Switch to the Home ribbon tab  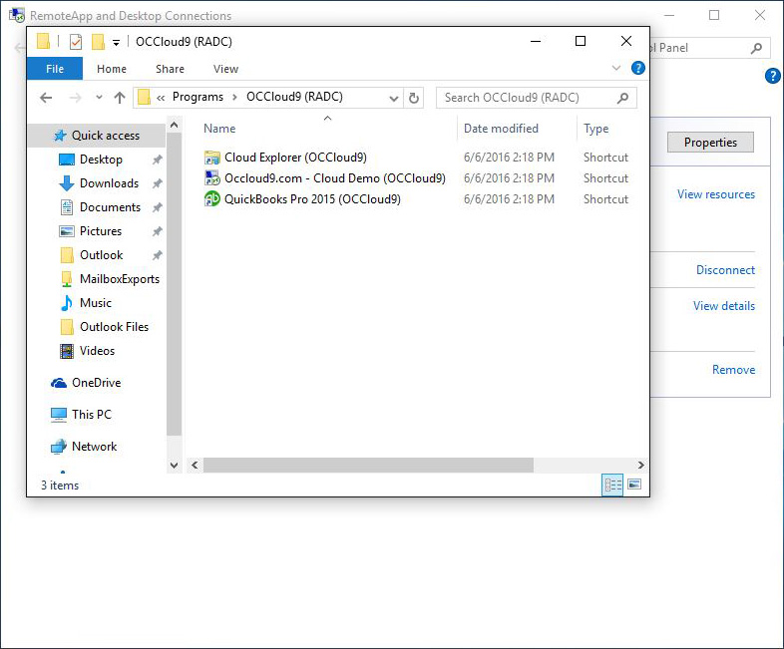112,69
